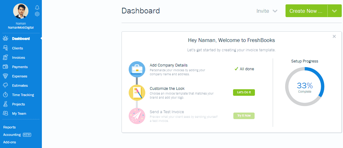Go to Dashboard in the sidebar

click(x=21, y=39)
